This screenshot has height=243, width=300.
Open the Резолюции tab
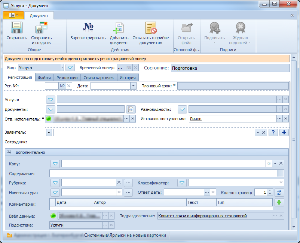[x=67, y=78]
